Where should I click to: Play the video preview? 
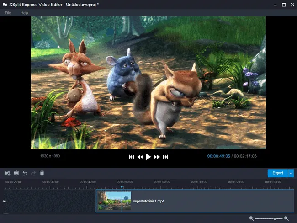click(148, 157)
